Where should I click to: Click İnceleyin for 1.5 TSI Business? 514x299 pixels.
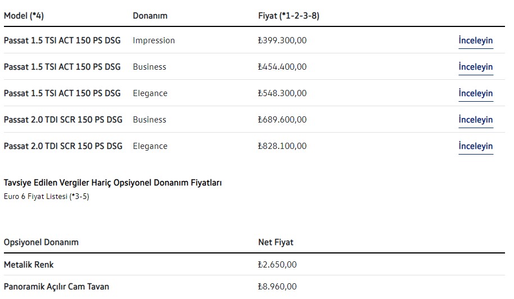pos(475,67)
